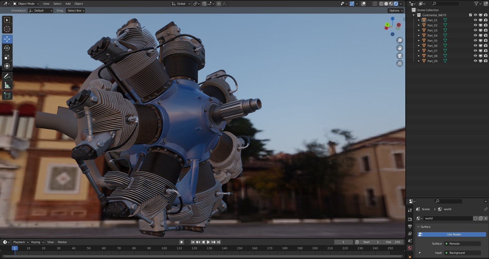Switch to Rendered viewport shading

396,4
